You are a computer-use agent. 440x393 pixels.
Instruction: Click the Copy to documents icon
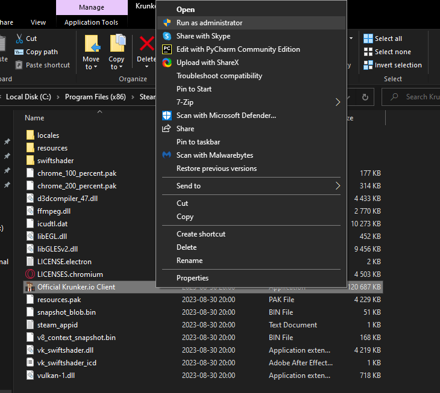118,43
